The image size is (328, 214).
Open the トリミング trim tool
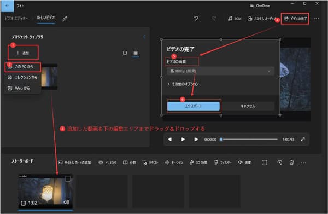point(108,163)
